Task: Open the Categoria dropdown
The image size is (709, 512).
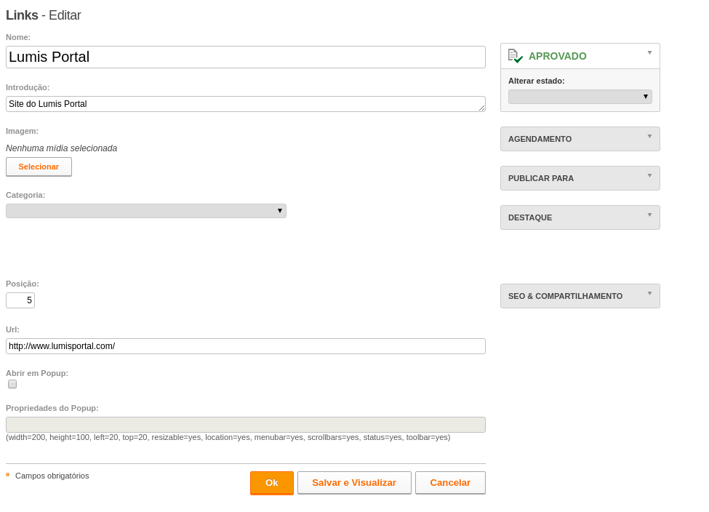Action: click(146, 211)
